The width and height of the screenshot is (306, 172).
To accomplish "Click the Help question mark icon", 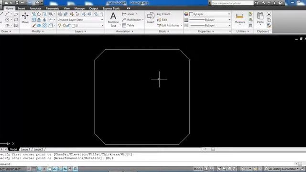I will coord(280,3).
